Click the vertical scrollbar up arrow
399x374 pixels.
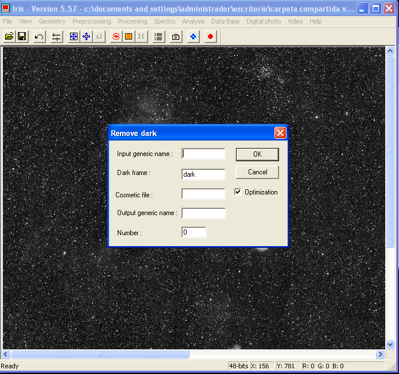click(390, 51)
